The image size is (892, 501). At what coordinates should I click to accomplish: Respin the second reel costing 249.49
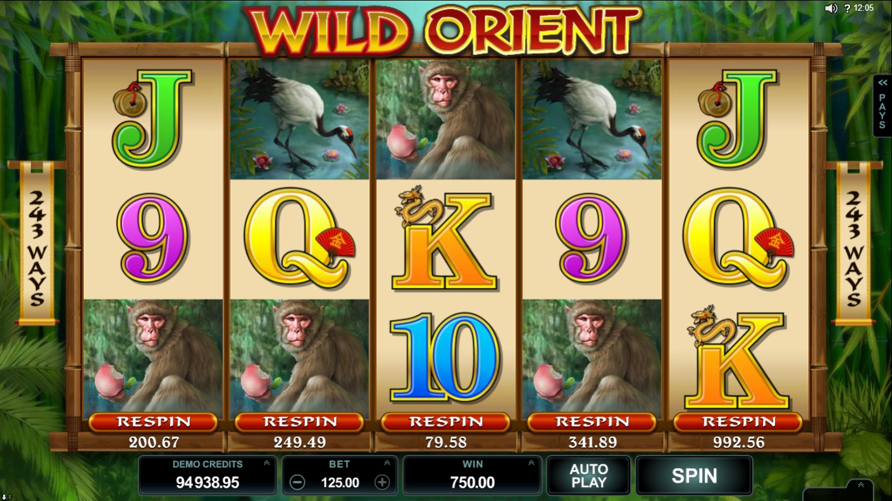pos(299,422)
